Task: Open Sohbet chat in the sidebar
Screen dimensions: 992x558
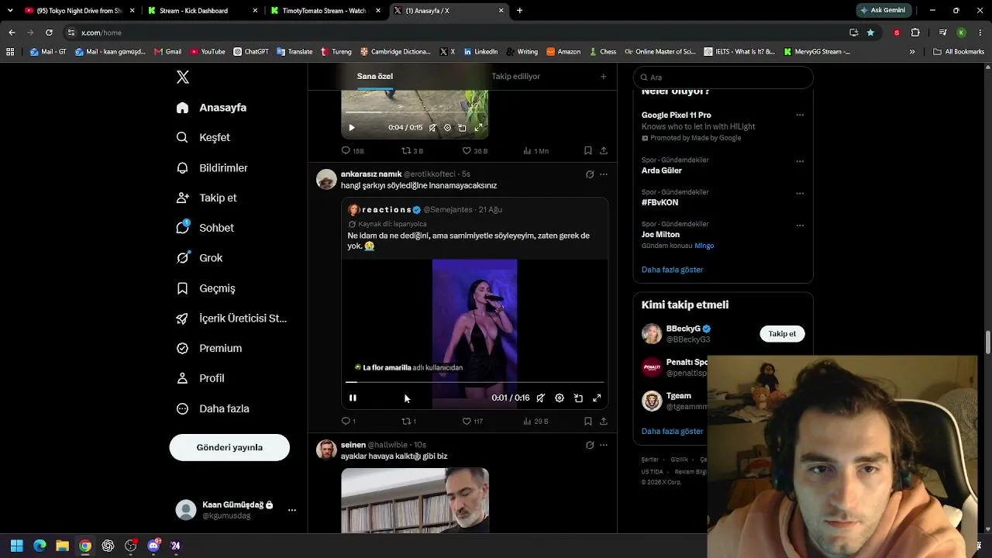Action: coord(205,228)
